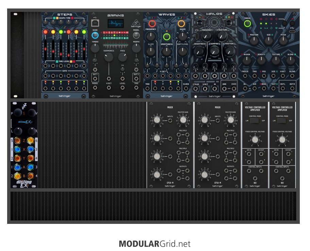Screen dimensions: 310x251
Task: Click the OUT R jack on SKIES
Action: (292, 88)
